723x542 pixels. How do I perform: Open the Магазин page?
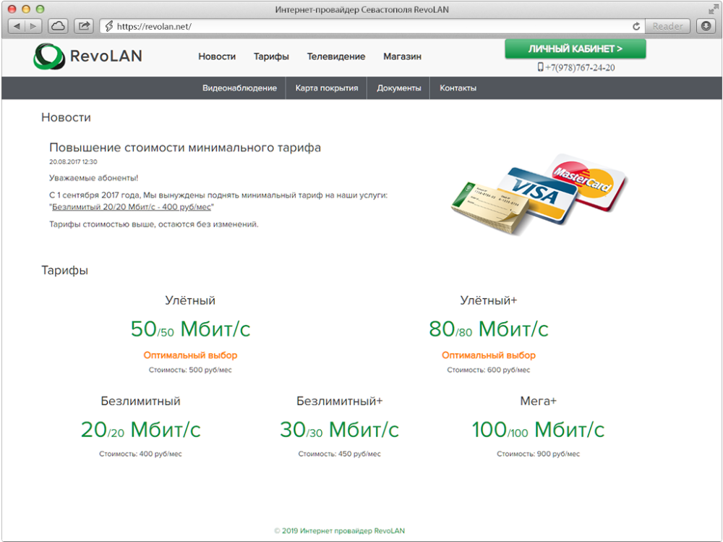tap(402, 56)
